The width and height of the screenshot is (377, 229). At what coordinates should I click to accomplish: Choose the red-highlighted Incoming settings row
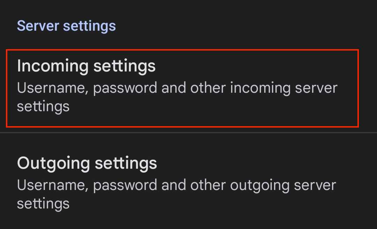pos(182,88)
